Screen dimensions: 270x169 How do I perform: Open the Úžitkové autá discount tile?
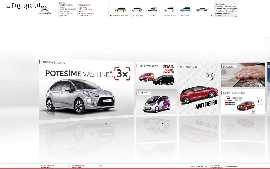(156, 75)
